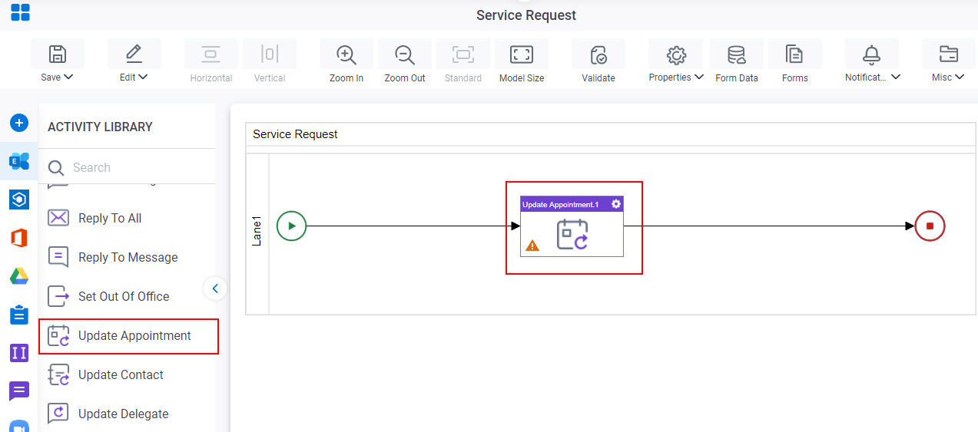Click the Horizontal align icon
The width and height of the screenshot is (978, 432).
pos(211,54)
